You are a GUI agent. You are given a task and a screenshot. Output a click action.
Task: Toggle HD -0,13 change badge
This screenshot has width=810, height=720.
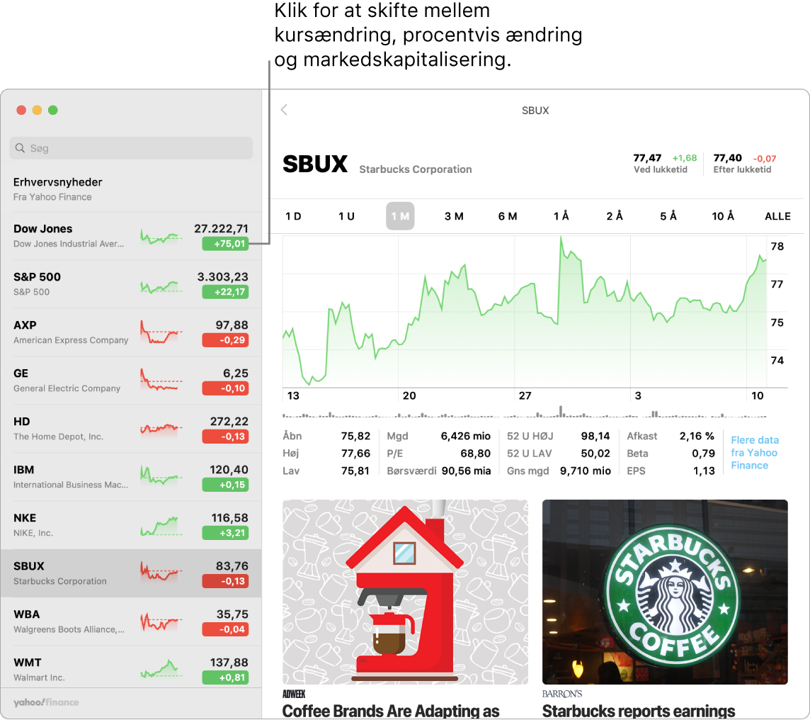225,437
